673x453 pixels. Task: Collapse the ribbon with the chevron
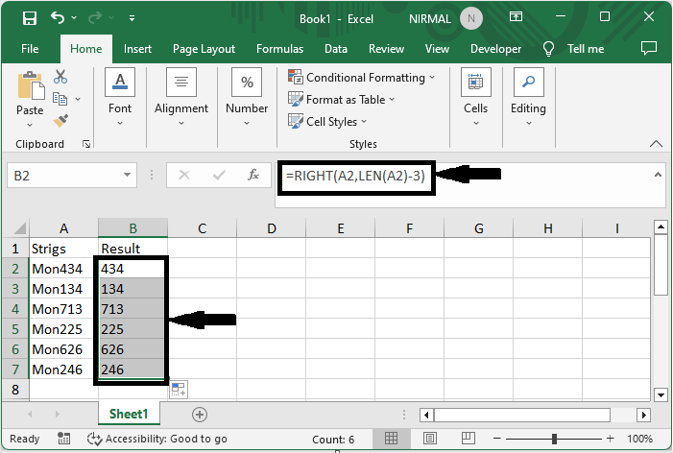click(656, 144)
